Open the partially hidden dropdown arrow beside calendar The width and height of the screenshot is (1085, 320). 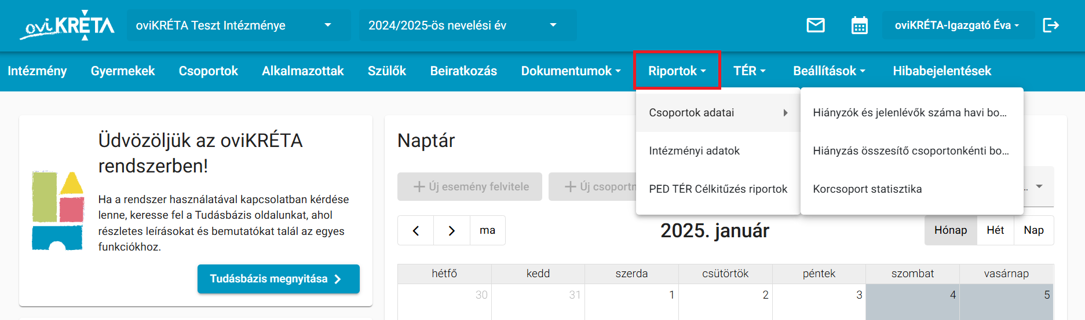(x=1039, y=186)
